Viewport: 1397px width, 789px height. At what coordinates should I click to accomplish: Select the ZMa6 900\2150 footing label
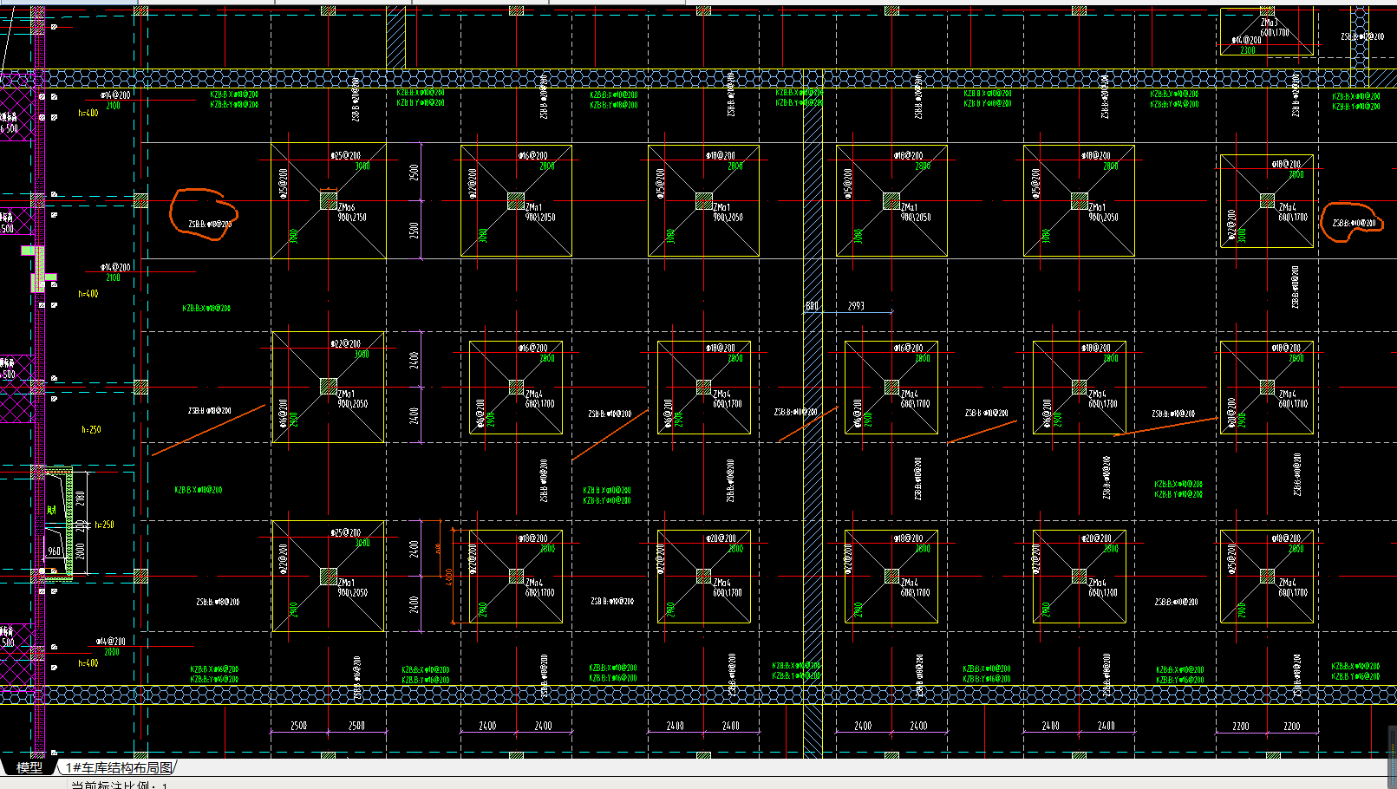click(352, 212)
